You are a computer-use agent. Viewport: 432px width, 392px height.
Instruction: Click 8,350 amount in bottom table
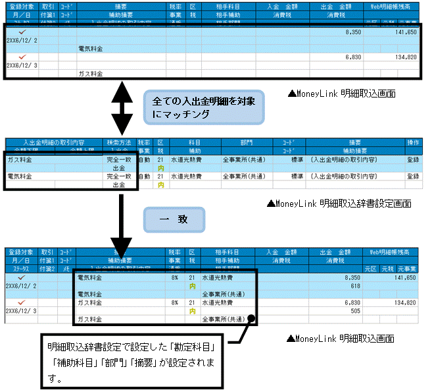352,277
